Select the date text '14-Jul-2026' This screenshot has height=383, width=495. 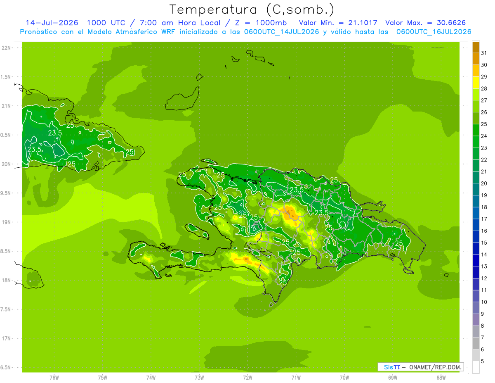pos(52,23)
